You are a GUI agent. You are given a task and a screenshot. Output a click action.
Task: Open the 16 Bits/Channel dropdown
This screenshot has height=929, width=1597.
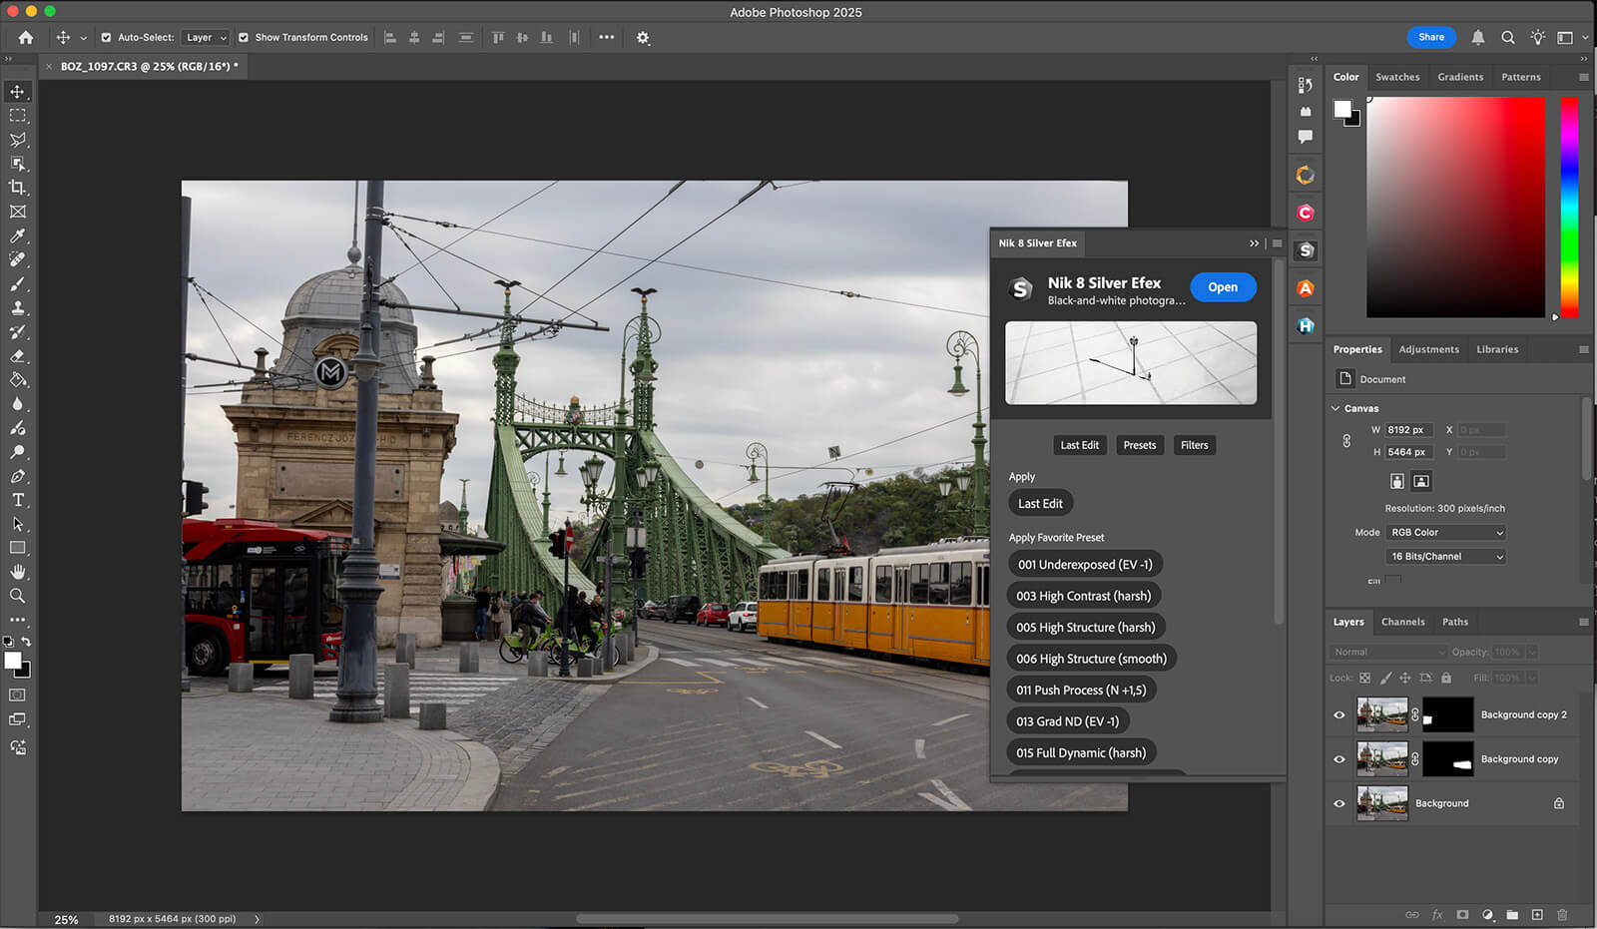(x=1445, y=557)
